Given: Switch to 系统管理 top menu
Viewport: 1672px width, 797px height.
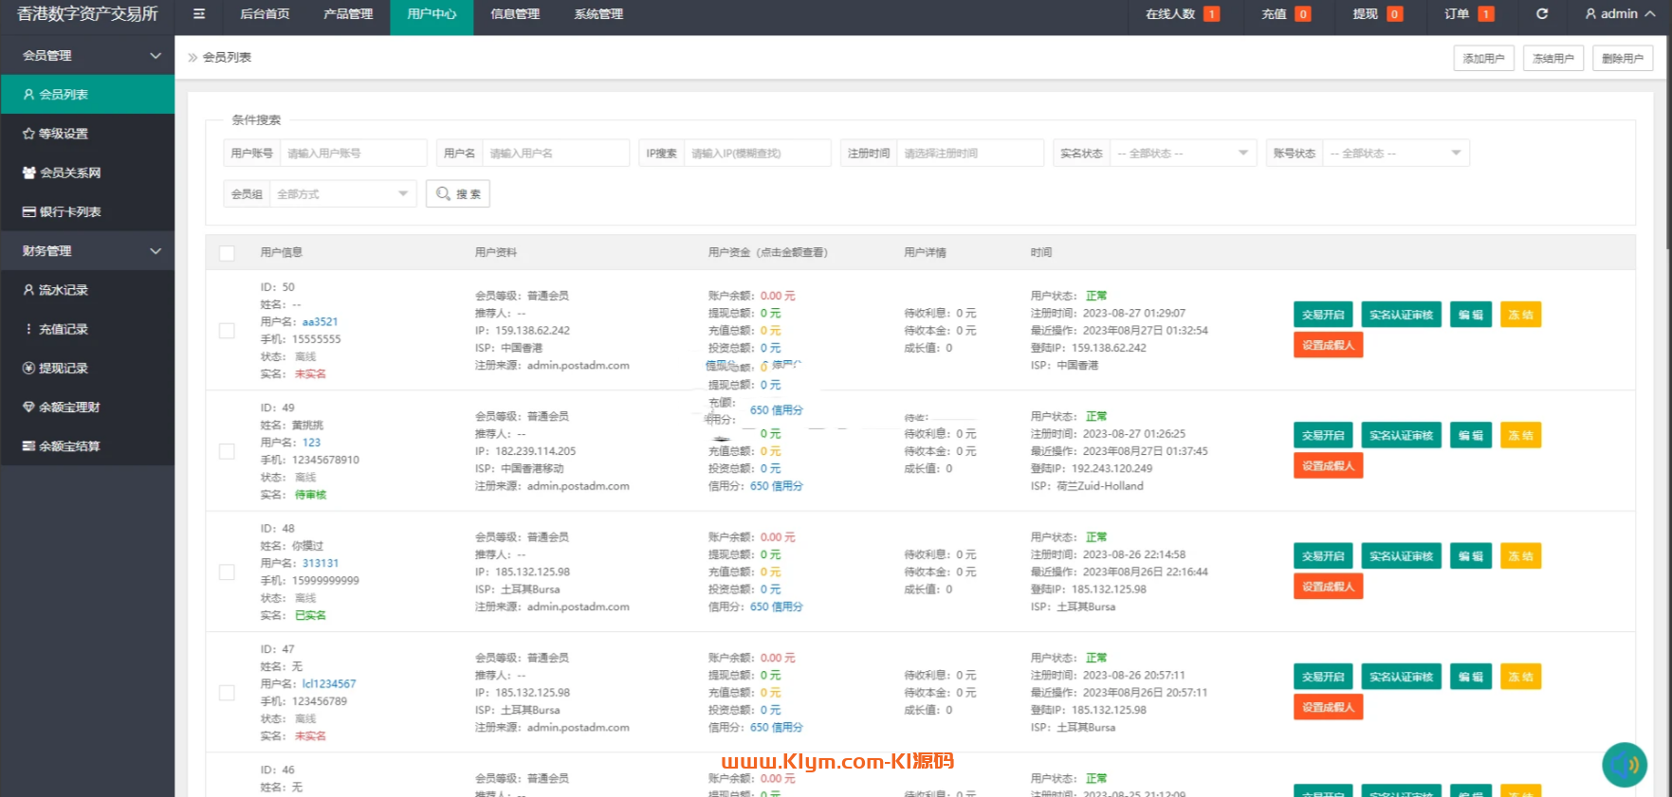Looking at the screenshot, I should (x=598, y=14).
